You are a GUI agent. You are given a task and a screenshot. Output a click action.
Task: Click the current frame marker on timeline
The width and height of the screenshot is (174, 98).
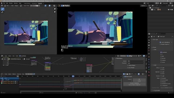[x=73, y=76]
